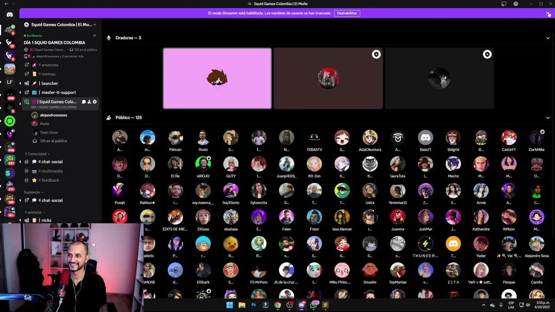Screen dimensions: 555x312
Task: Open the multimedia channel
Action: point(60,171)
